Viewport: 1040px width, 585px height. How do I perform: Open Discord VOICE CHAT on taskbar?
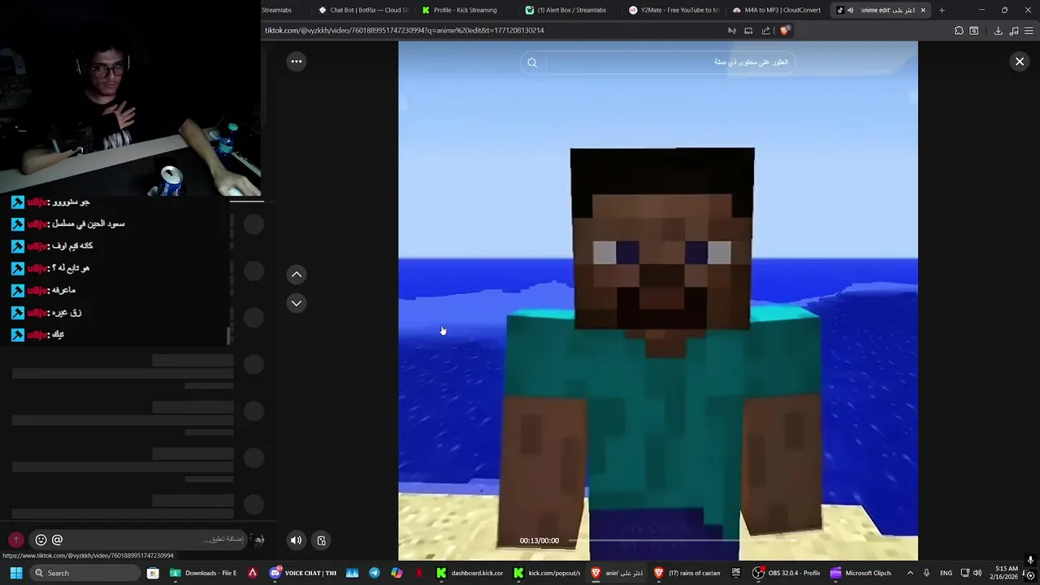tap(303, 573)
